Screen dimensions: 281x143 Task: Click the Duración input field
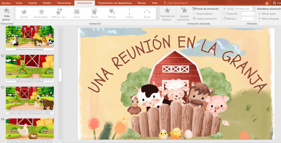click(x=247, y=14)
